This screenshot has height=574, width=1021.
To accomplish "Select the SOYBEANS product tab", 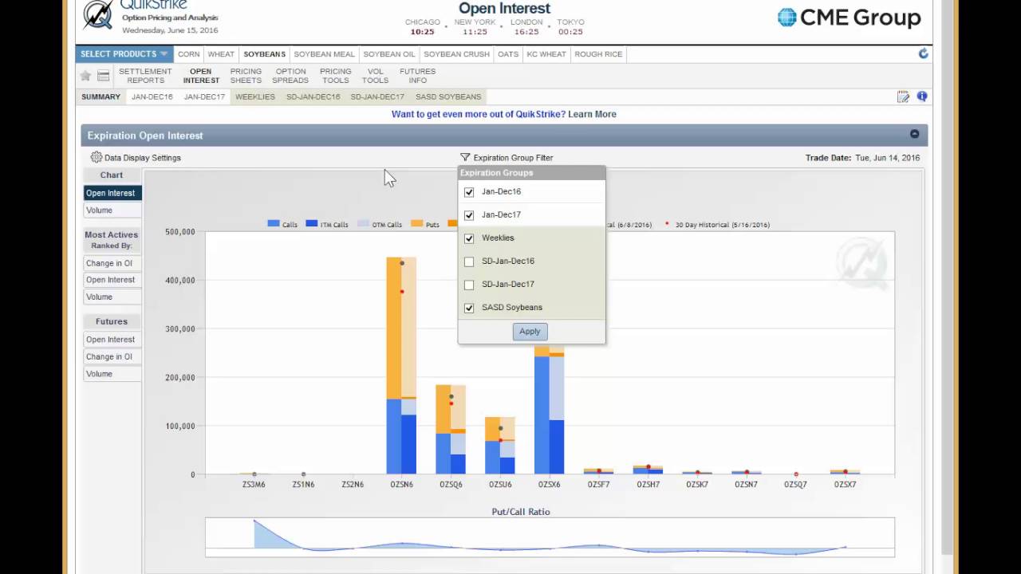I will [x=264, y=54].
